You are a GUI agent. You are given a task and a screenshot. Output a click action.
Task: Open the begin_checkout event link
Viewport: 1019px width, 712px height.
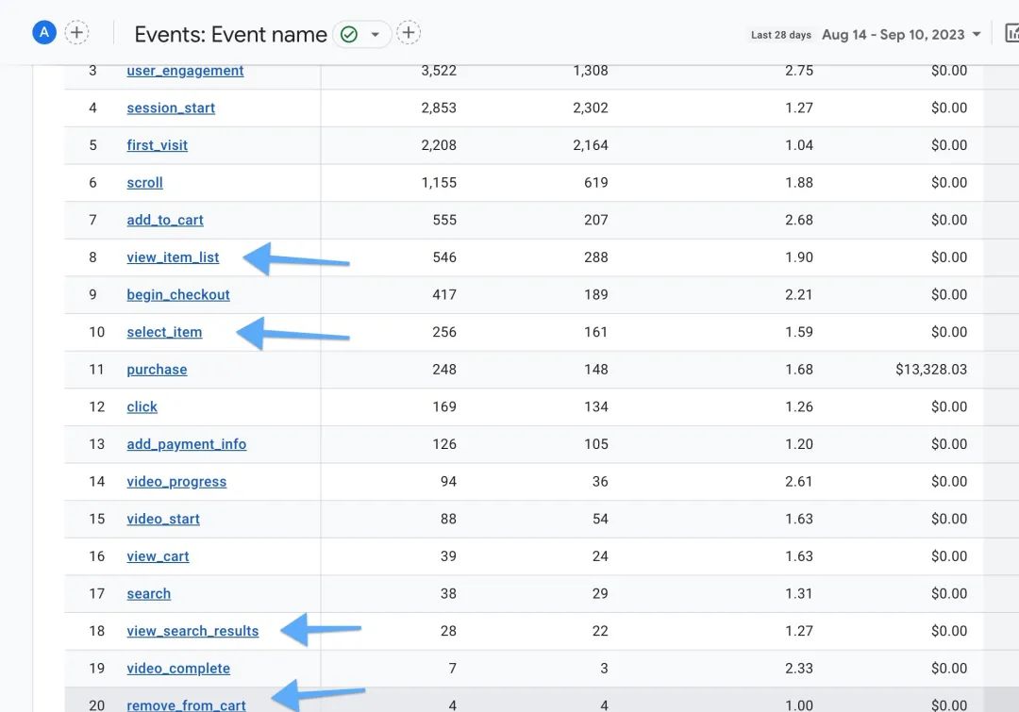click(x=178, y=295)
